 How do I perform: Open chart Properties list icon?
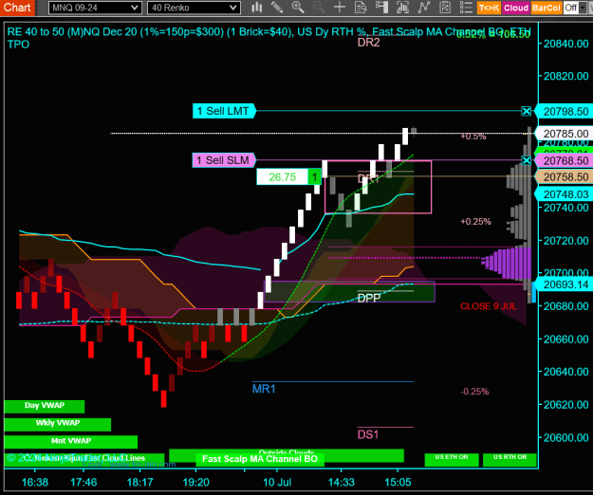point(466,8)
